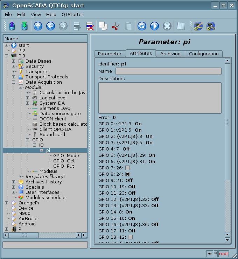Image resolution: width=238 pixels, height=259 pixels.
Task: Click the scissors Cut icon
Action: tap(115, 26)
